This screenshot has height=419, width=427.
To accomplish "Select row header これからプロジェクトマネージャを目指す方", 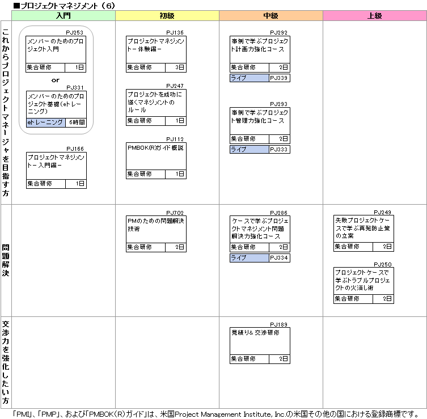I will (x=6, y=112).
